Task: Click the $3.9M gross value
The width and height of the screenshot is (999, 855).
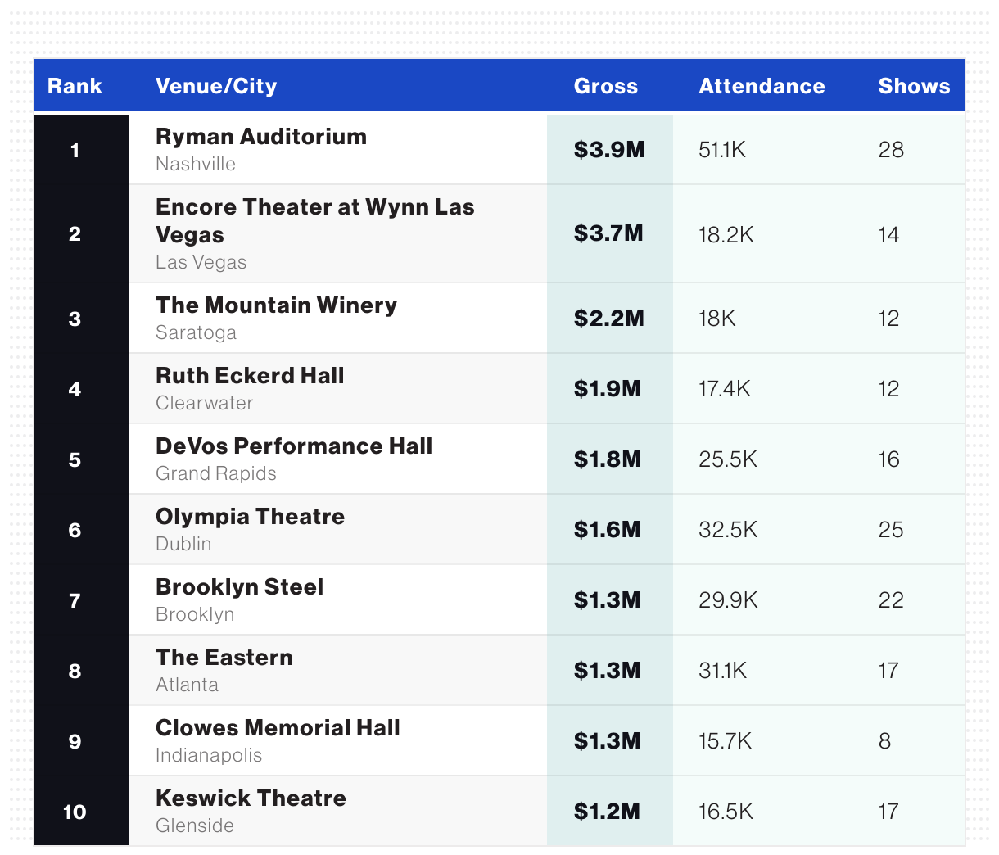Action: [x=609, y=150]
